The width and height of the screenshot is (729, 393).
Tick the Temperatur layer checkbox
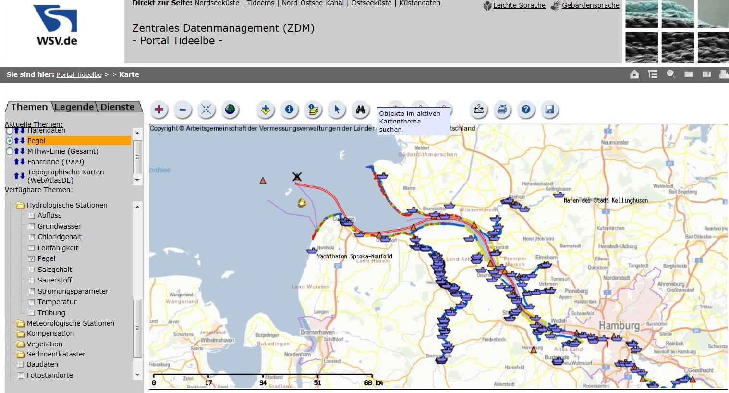click(32, 302)
